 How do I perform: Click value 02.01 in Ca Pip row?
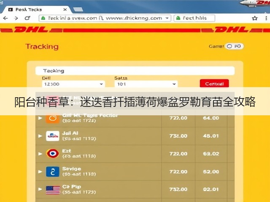click(x=211, y=189)
